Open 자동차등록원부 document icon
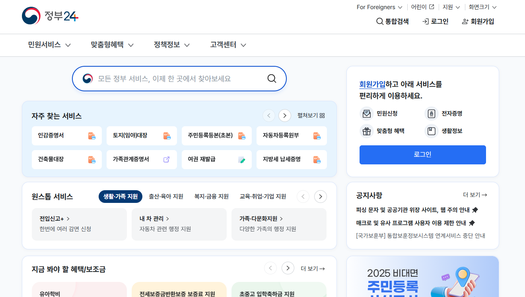Image resolution: width=525 pixels, height=297 pixels. (317, 136)
